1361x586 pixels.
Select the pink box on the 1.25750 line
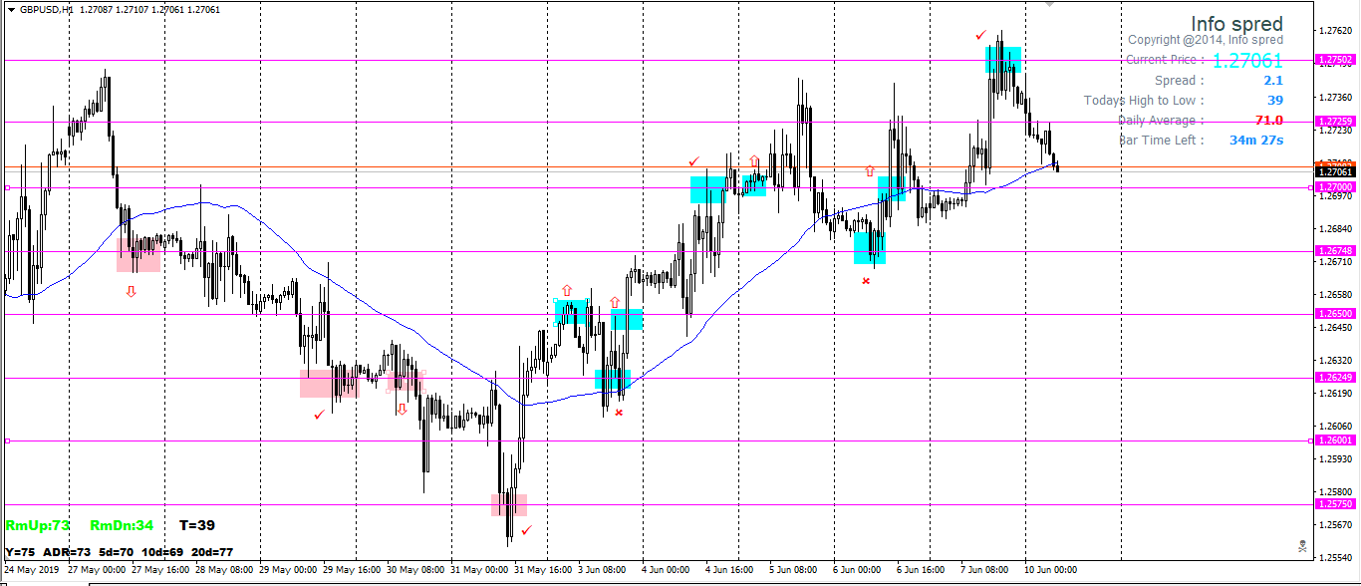(509, 505)
